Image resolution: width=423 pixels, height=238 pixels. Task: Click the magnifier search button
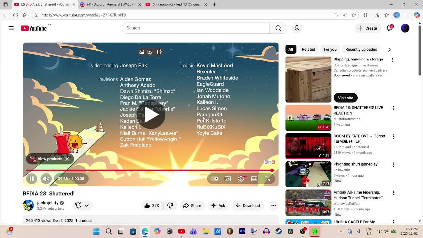click(278, 28)
